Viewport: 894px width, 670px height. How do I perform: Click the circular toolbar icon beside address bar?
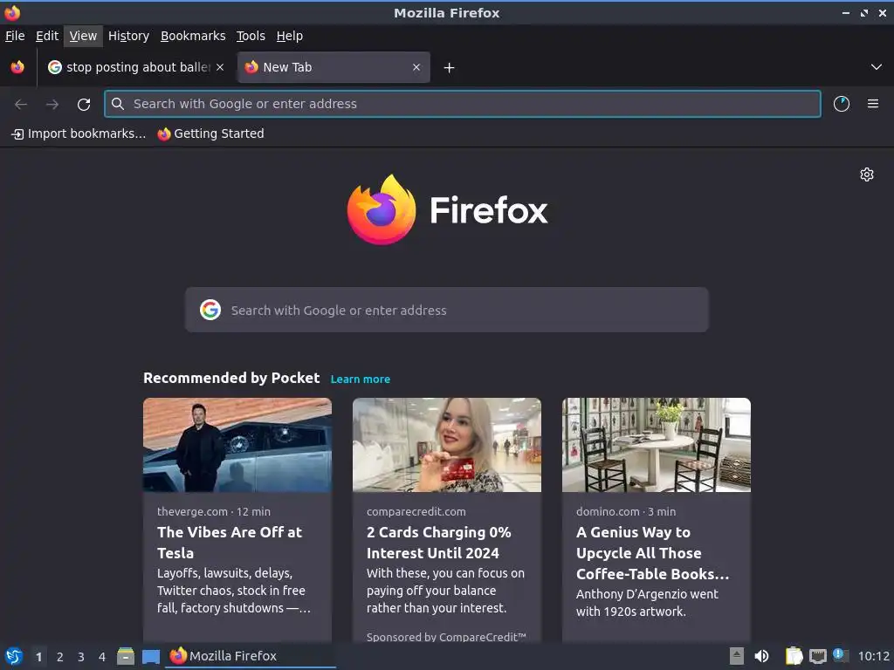tap(842, 104)
